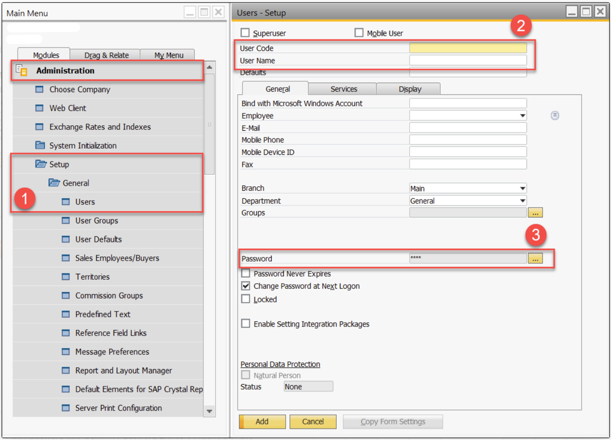This screenshot has height=440, width=611.
Task: Click the Reference Field Links icon
Action: pos(66,333)
